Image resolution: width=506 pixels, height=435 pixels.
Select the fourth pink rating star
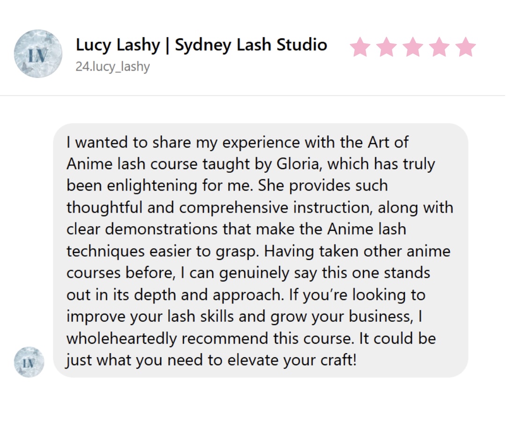coord(439,47)
